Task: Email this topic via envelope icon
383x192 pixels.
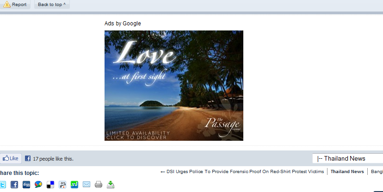Action: coord(86,185)
